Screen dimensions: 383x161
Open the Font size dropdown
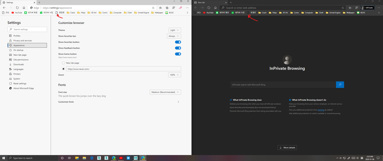[x=165, y=92]
